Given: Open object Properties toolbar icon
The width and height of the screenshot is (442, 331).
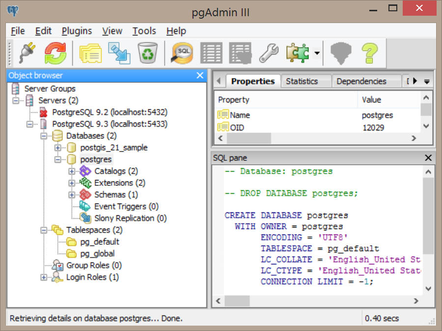Looking at the screenshot, I should pyautogui.click(x=90, y=53).
